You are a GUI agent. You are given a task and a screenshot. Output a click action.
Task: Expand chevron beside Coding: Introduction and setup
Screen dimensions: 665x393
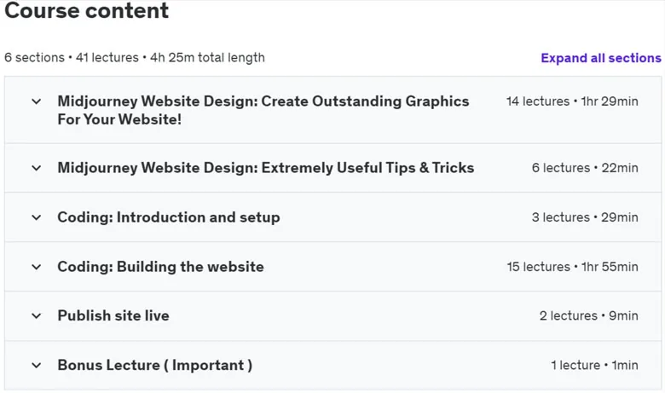pyautogui.click(x=37, y=218)
